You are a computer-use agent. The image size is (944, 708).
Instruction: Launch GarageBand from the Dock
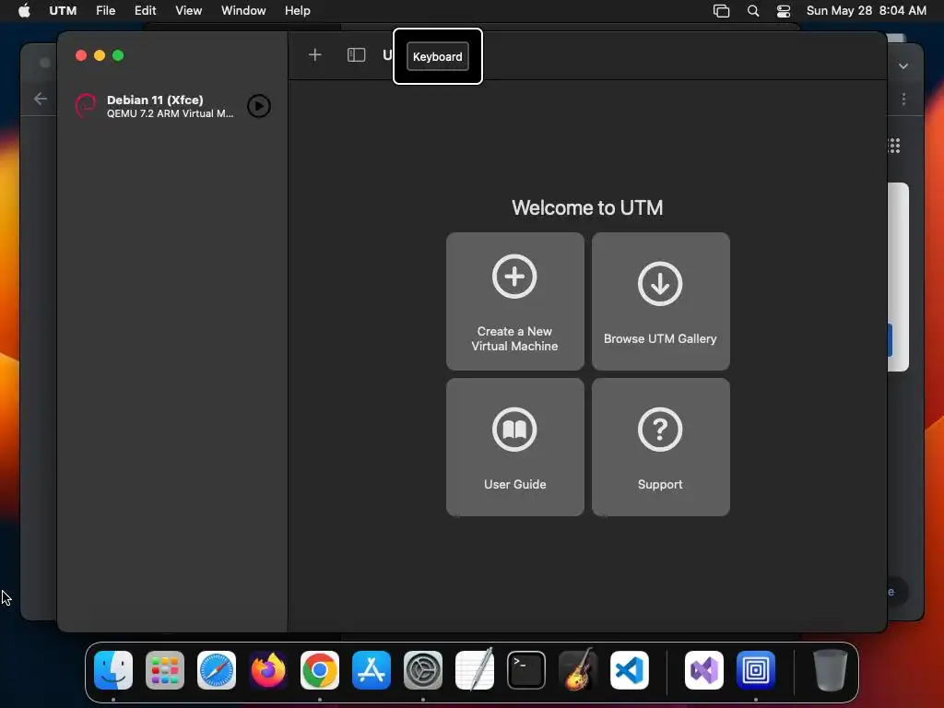pos(578,669)
